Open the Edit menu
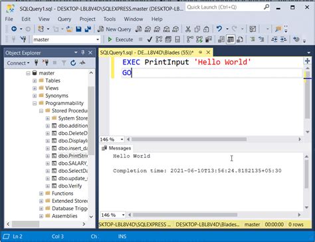Viewport: 315px width, 242px height. 26,19
